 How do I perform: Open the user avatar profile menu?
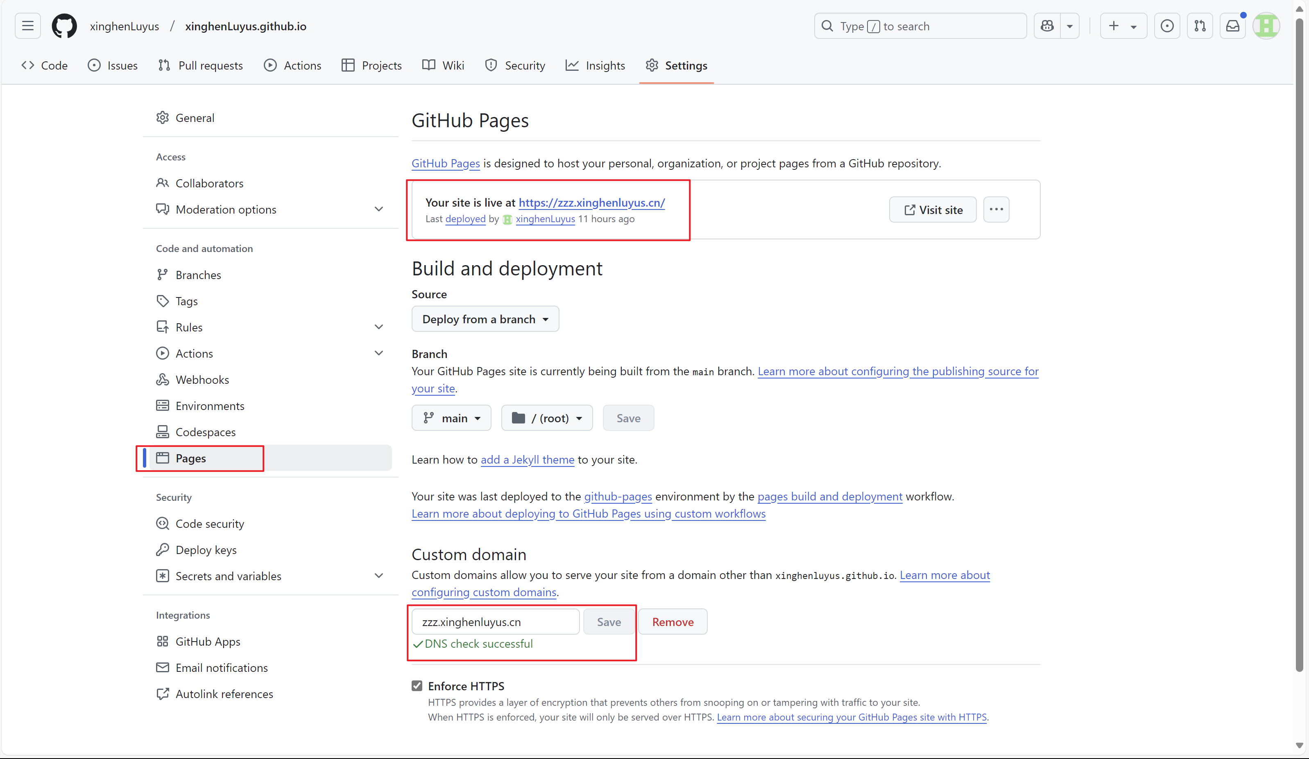[x=1266, y=26]
